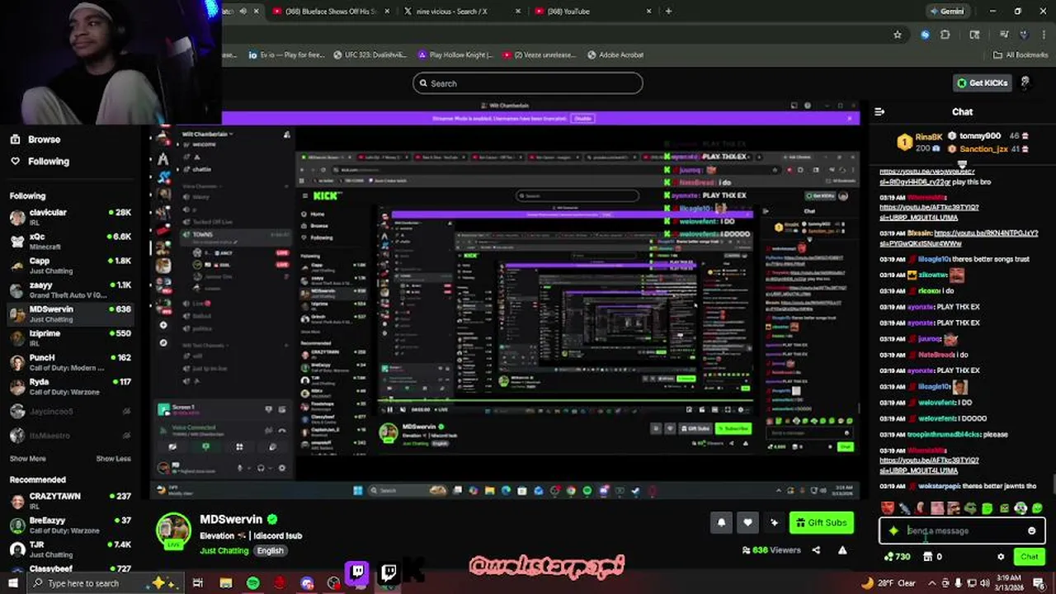Screen dimensions: 1056x594
Task: Open xQc's Minecraft stream from sidebar
Action: tap(70, 241)
